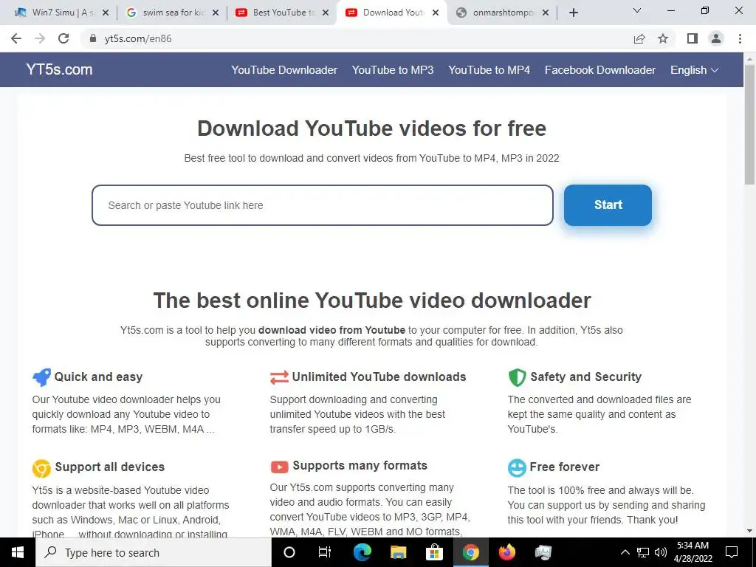Click the blue Start button

(608, 205)
